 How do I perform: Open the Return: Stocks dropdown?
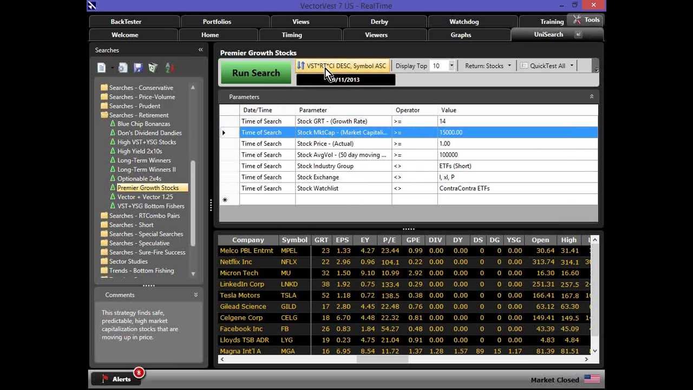coord(509,66)
